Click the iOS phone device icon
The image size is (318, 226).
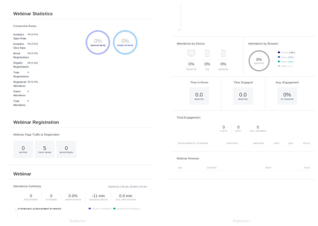pos(207,53)
